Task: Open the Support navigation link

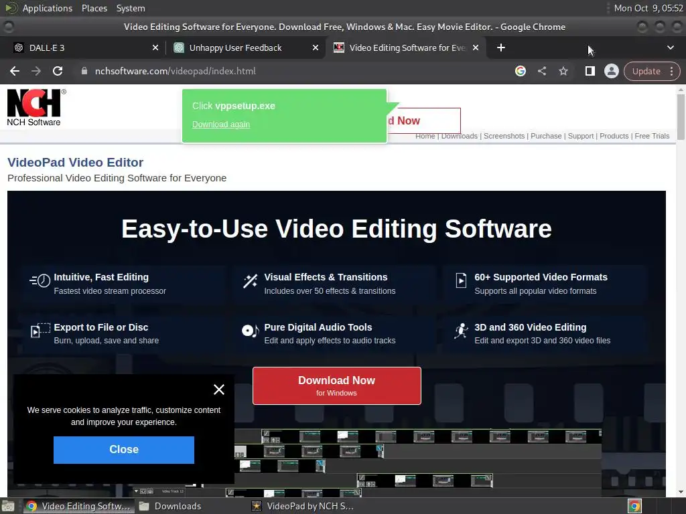Action: [x=581, y=136]
